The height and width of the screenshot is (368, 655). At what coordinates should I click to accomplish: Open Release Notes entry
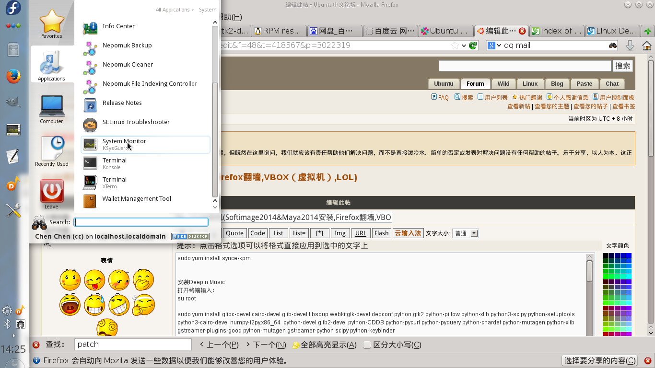point(146,106)
